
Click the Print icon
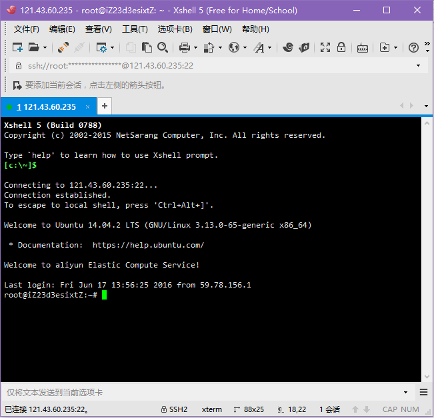click(x=185, y=47)
